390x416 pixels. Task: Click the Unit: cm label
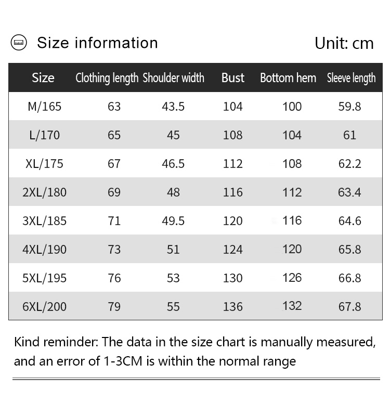(344, 43)
